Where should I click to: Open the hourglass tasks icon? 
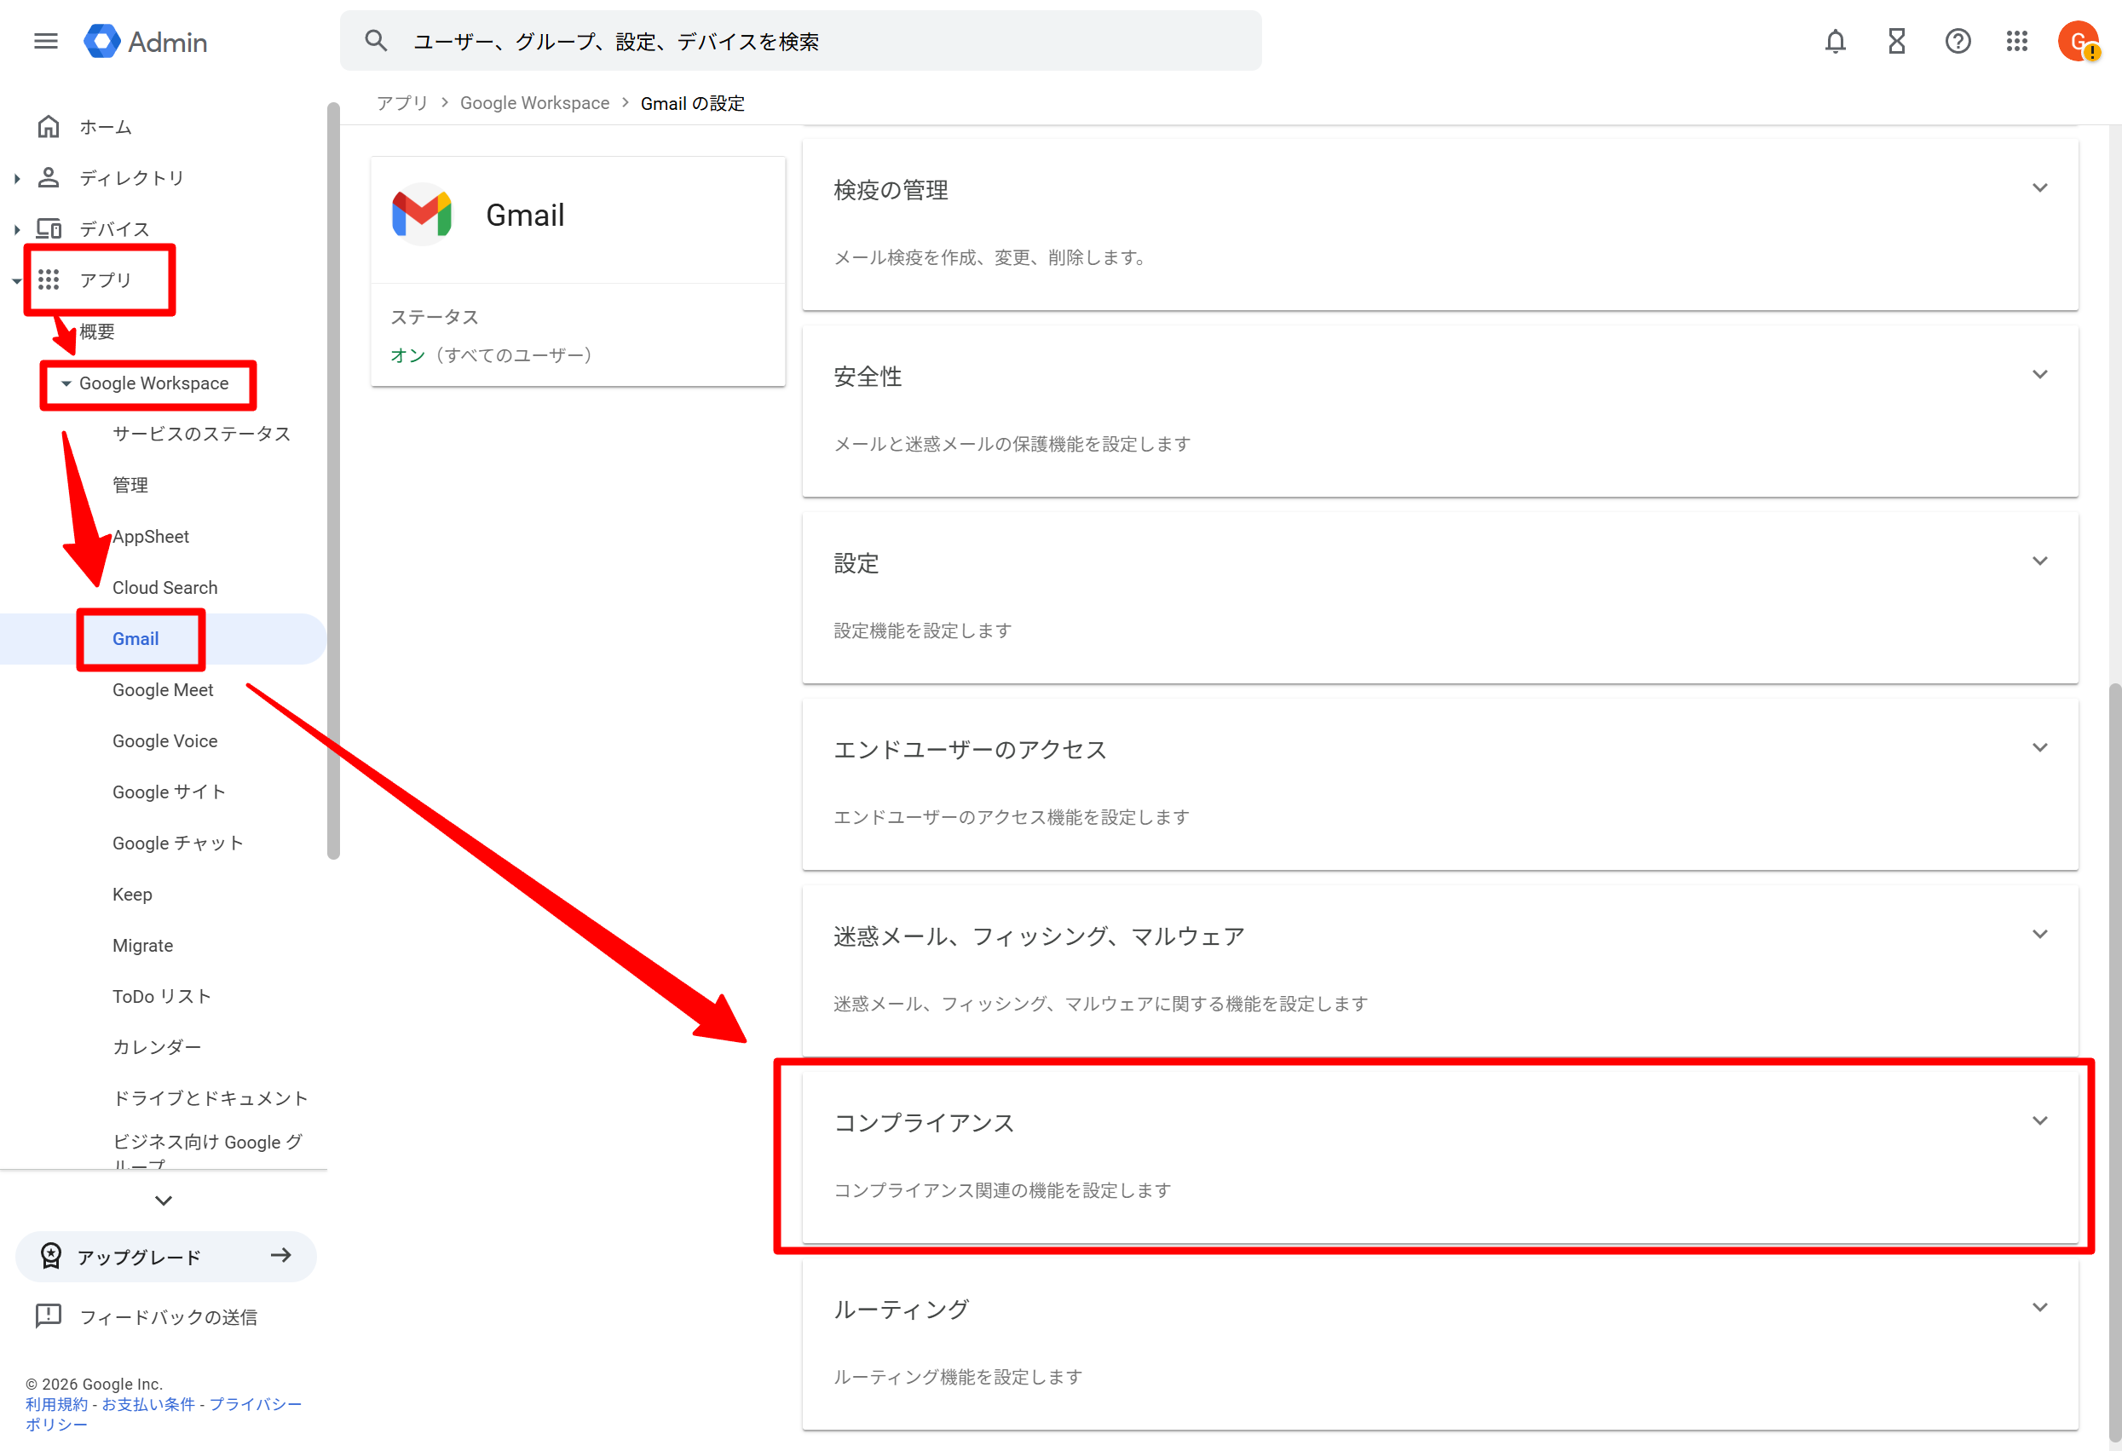(1896, 41)
